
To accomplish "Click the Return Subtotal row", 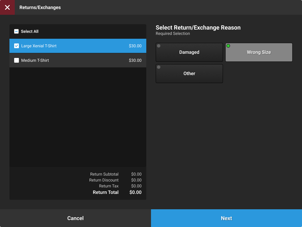I will click(x=118, y=174).
